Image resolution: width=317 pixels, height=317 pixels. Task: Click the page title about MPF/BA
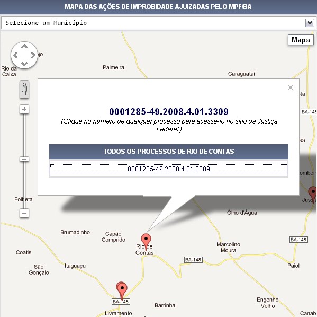click(x=158, y=7)
